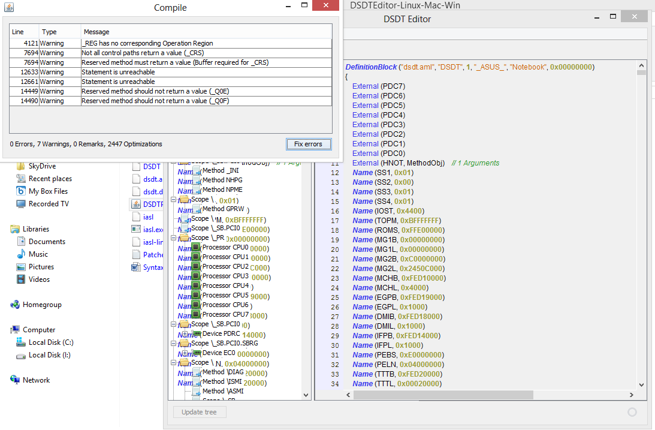The width and height of the screenshot is (655, 430).
Task: Click the Device EC0 icon
Action: [x=195, y=353]
